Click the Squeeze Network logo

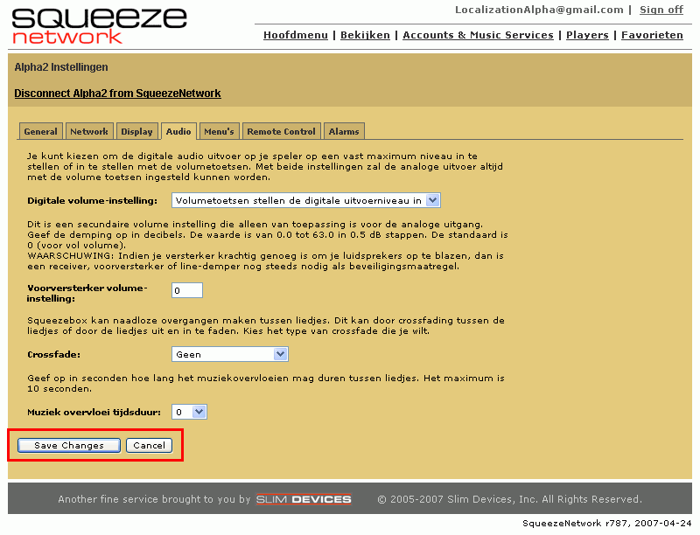[99, 25]
